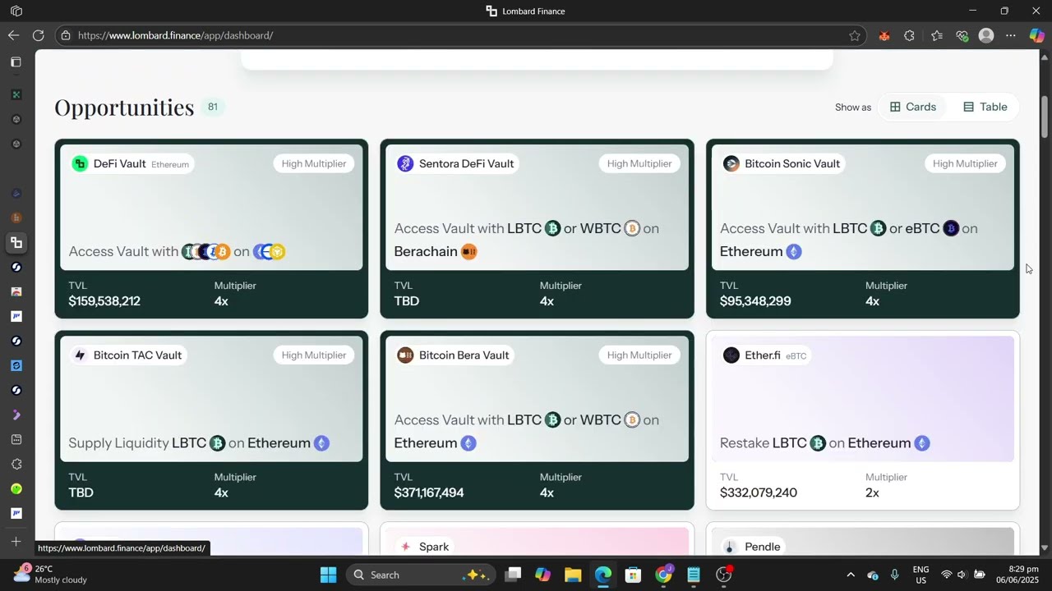1052x591 pixels.
Task: Click the DeFi Vault logo icon
Action: click(80, 163)
